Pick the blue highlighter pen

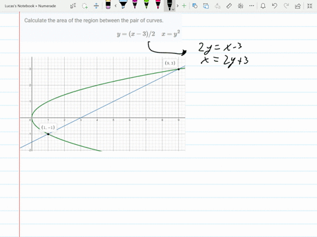coord(123,5)
